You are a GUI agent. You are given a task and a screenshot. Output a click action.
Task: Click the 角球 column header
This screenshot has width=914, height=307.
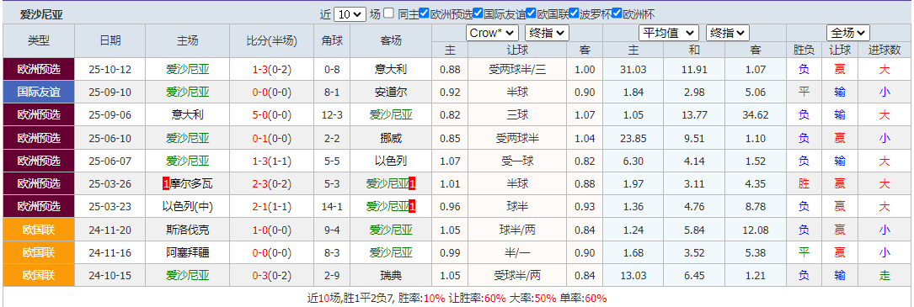tap(332, 40)
